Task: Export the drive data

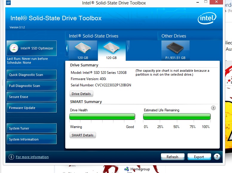Action: pyautogui.click(x=199, y=157)
